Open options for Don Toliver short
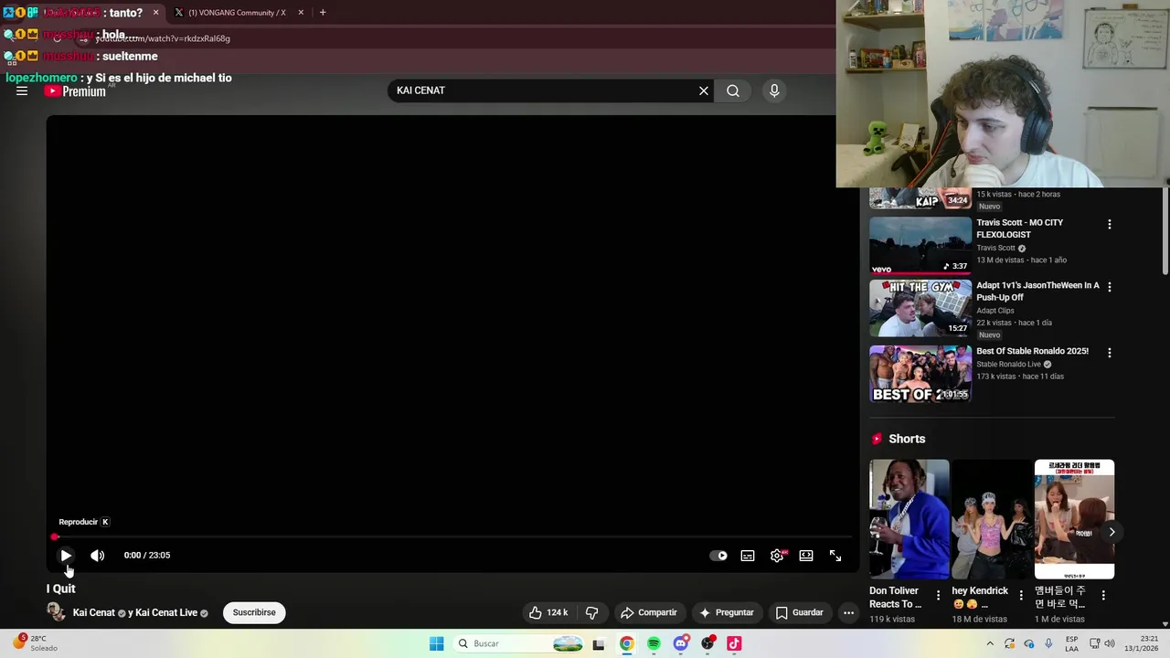 [938, 595]
